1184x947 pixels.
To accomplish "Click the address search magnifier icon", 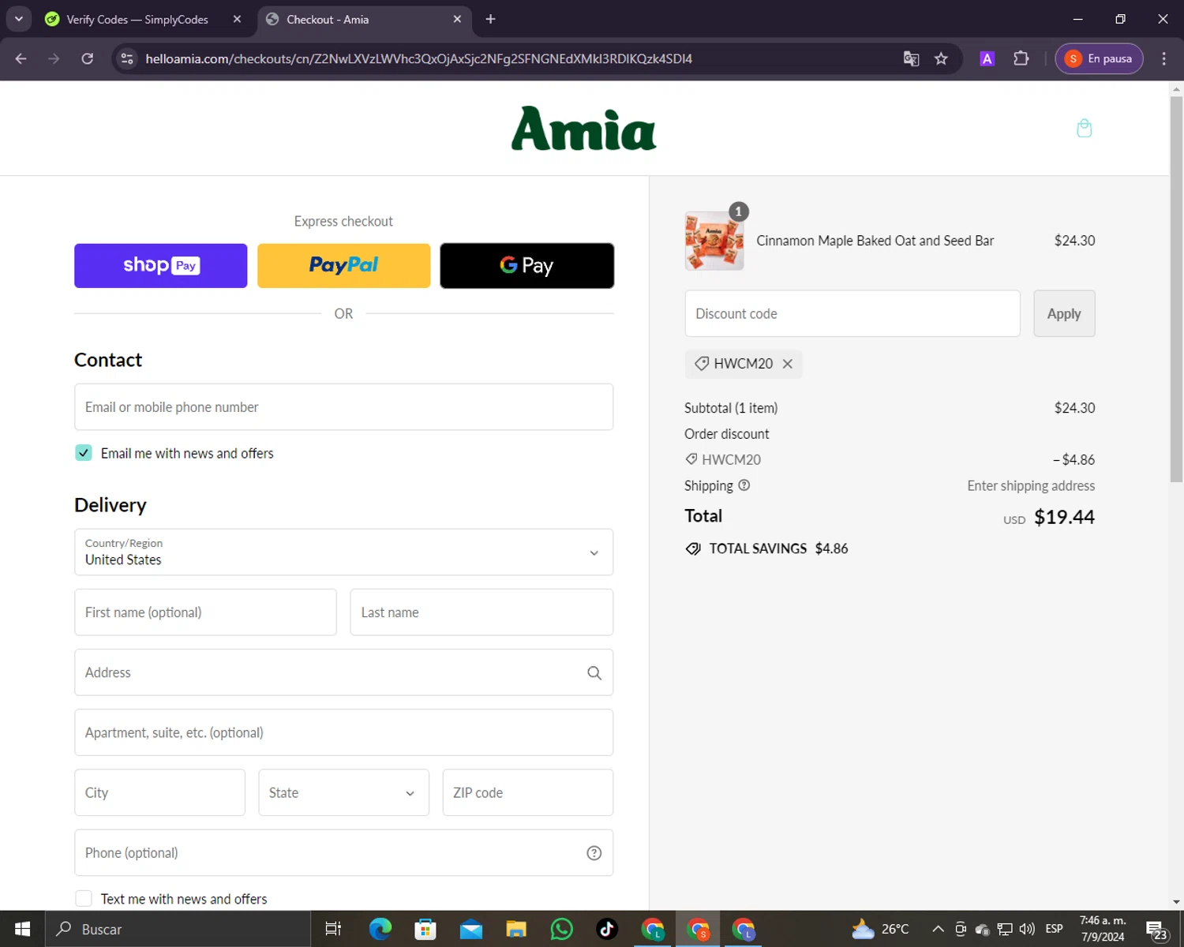I will (x=594, y=673).
